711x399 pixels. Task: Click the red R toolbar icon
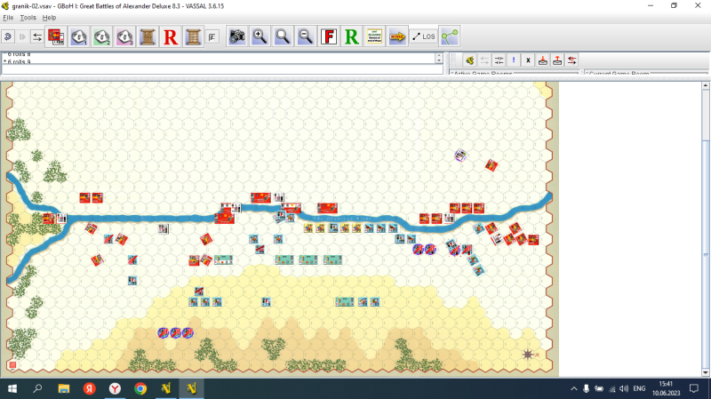coord(171,36)
